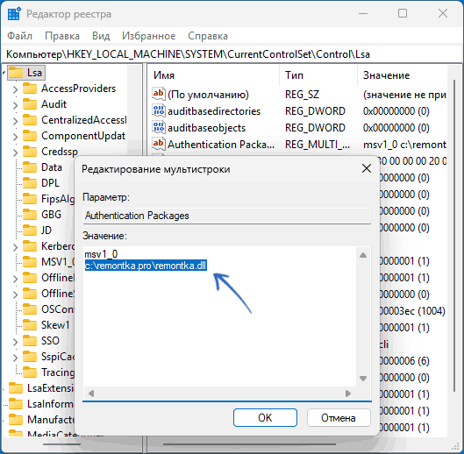Click the OSConfig folder icon
Viewport: 464px width, 454px height.
(x=30, y=309)
